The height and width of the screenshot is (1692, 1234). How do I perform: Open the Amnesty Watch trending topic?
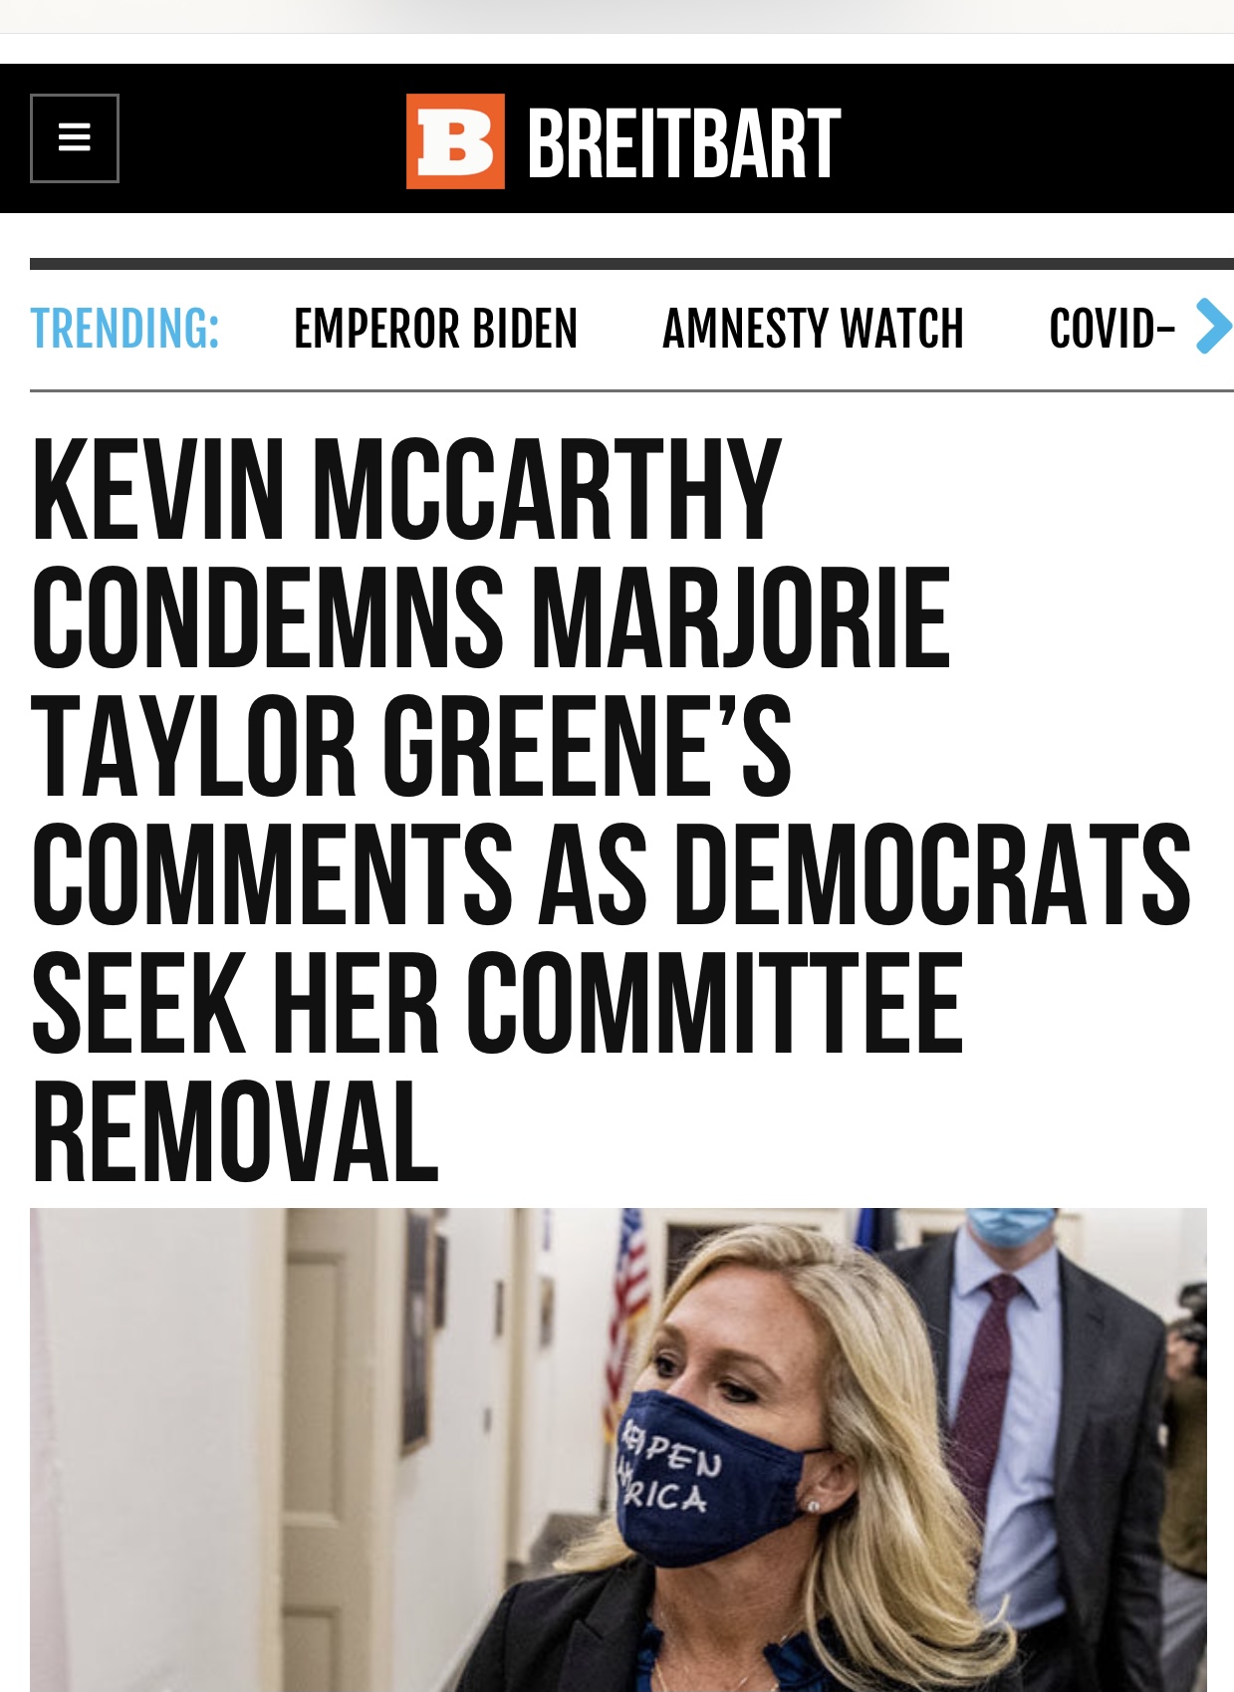point(813,329)
